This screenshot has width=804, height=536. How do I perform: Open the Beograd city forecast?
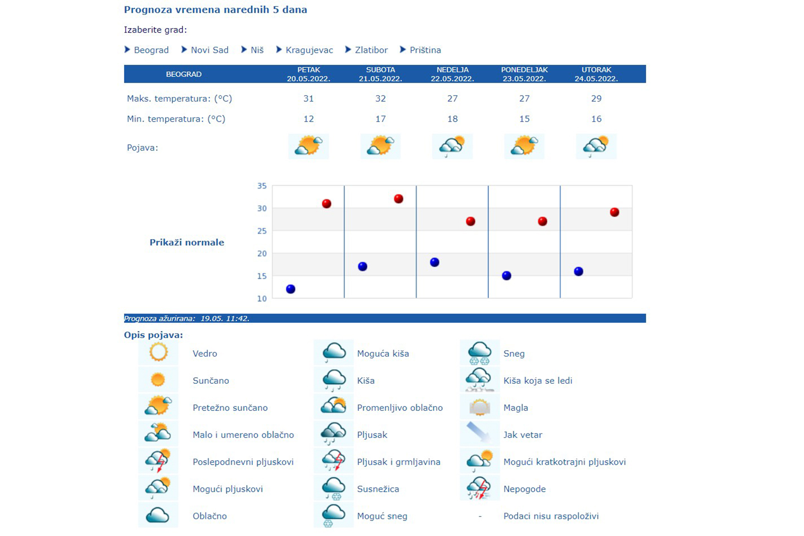click(151, 50)
